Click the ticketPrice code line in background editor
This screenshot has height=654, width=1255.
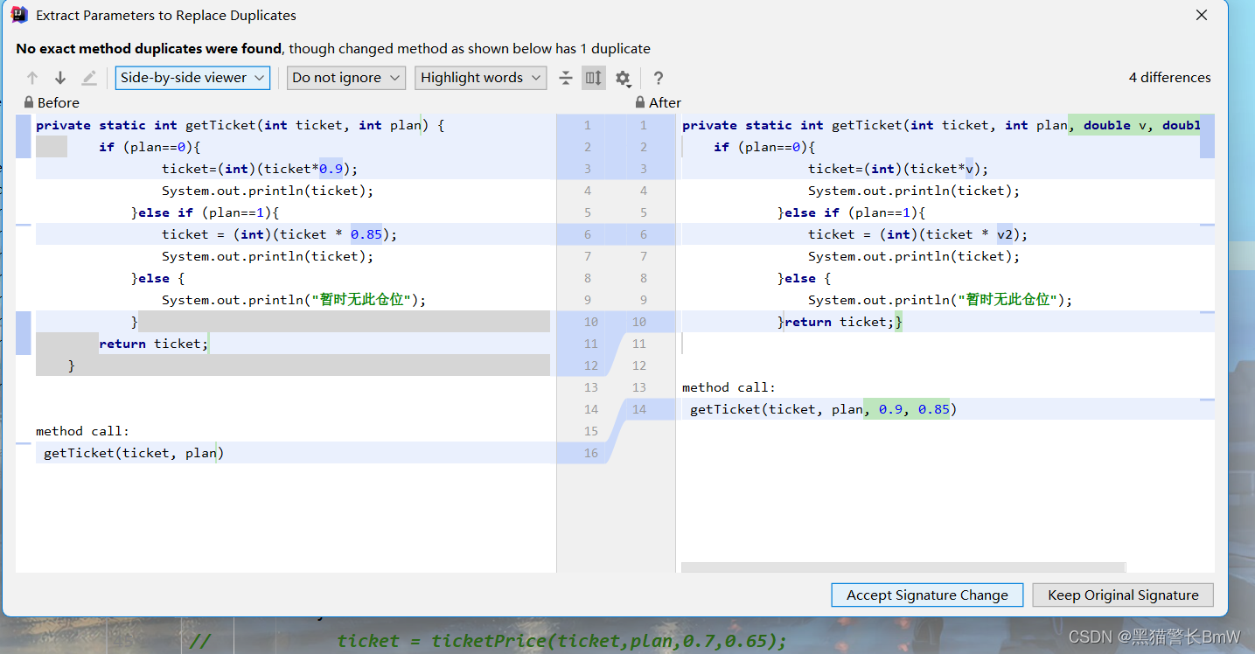pyautogui.click(x=561, y=641)
